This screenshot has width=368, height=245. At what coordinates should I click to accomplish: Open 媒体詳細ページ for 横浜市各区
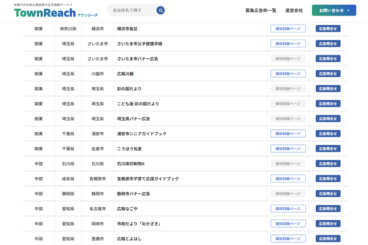(x=288, y=29)
